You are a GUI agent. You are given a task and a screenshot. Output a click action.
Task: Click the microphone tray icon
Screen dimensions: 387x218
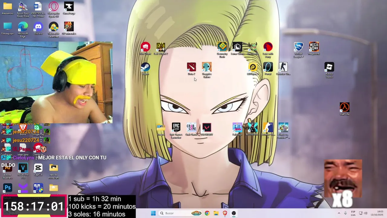(x=346, y=213)
